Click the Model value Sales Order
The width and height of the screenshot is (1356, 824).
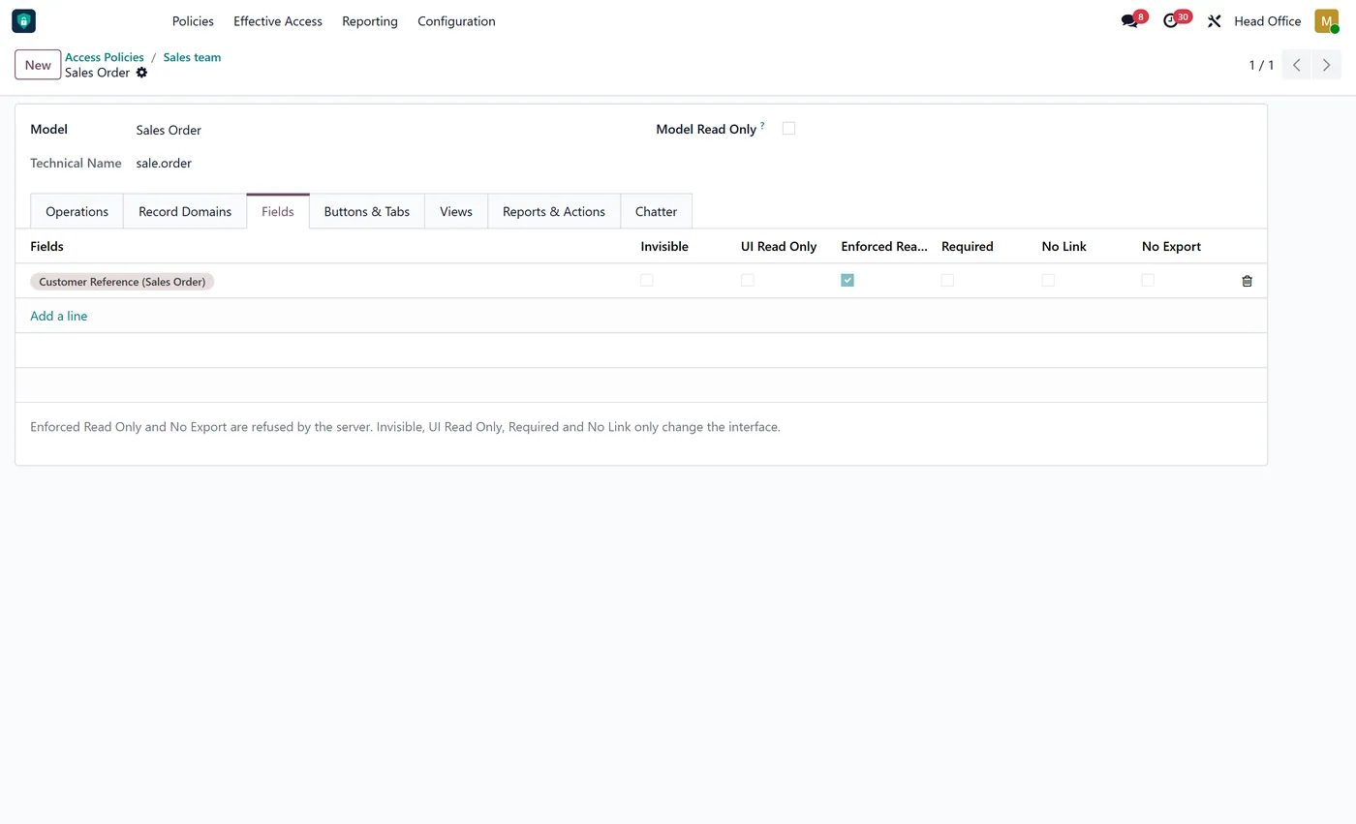[169, 130]
